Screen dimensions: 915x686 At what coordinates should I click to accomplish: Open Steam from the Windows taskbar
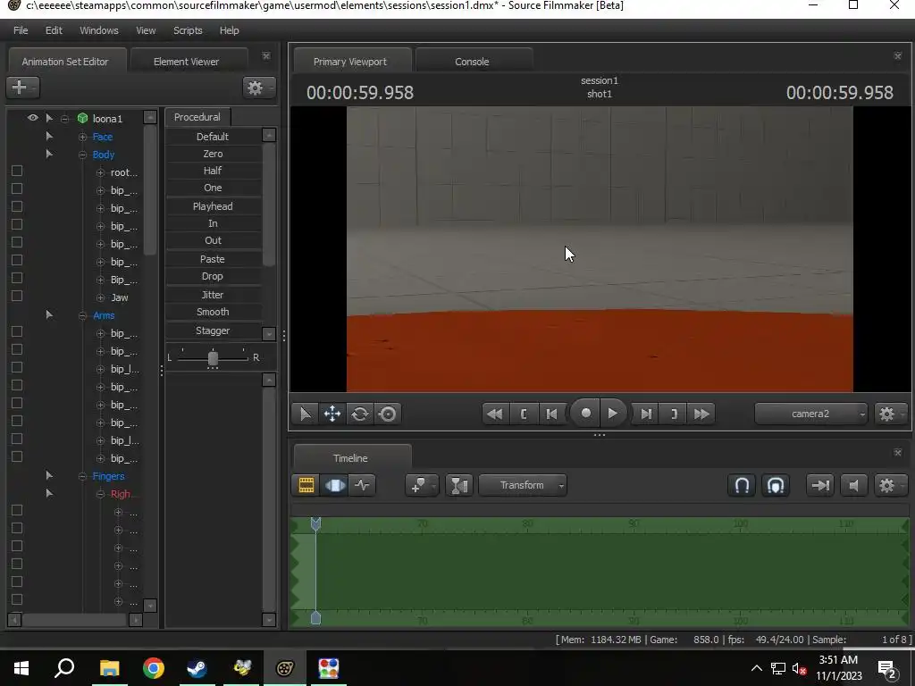tap(197, 668)
